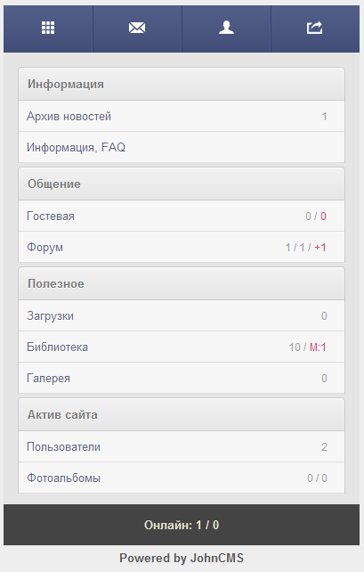This screenshot has height=572, width=364.
Task: Open Информация, FAQ page
Action: (182, 147)
